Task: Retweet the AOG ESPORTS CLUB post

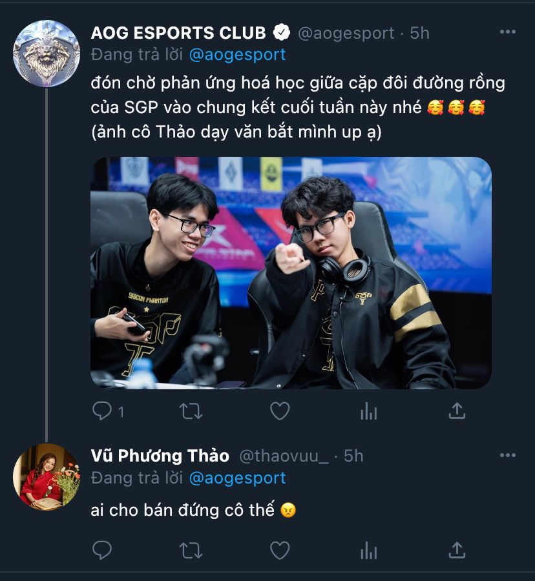Action: [191, 411]
